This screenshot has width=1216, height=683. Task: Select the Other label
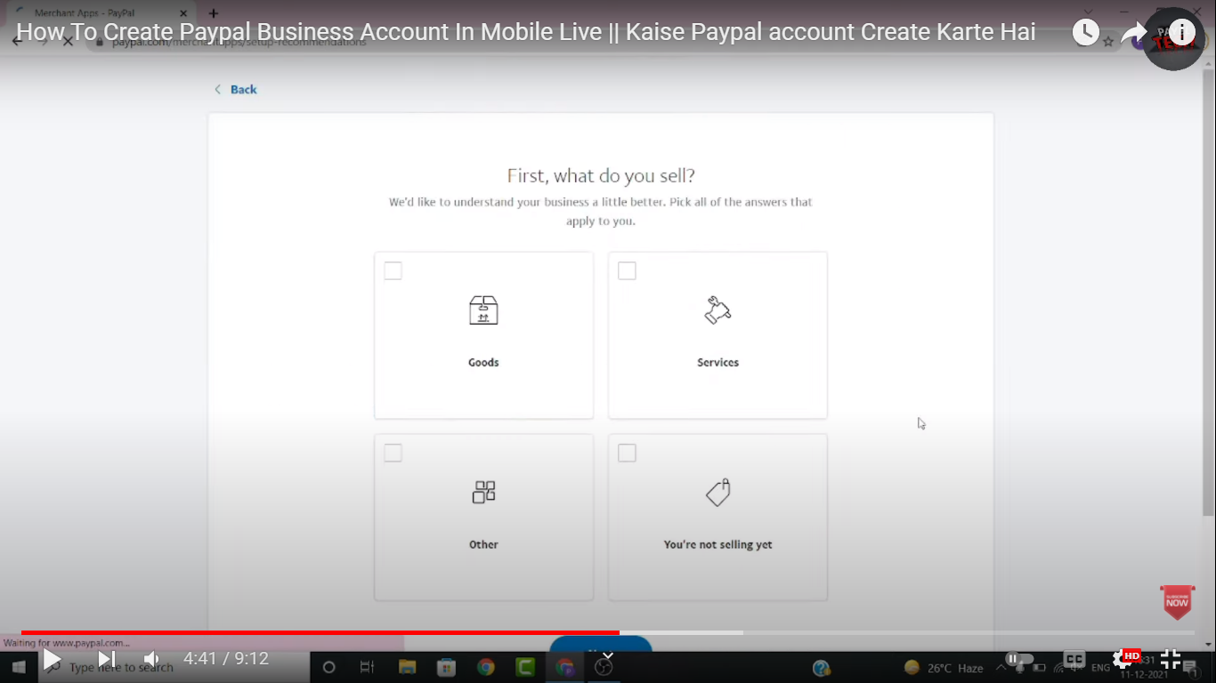483,544
